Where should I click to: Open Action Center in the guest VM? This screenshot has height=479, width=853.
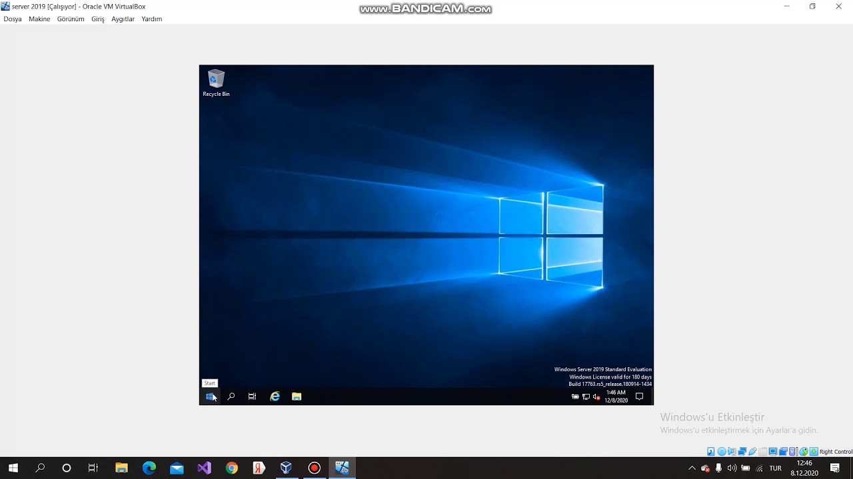(639, 397)
